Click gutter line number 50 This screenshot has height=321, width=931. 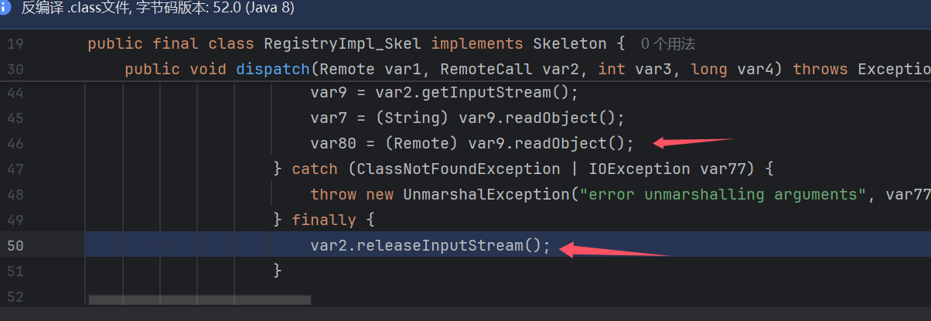pyautogui.click(x=15, y=245)
